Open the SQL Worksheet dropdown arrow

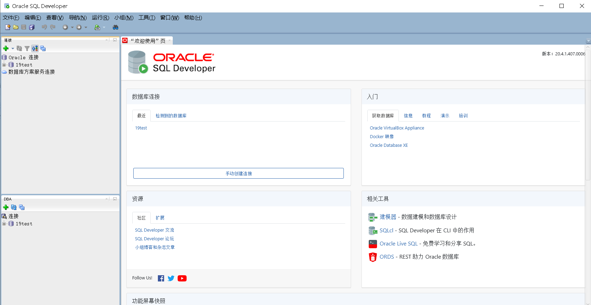[x=104, y=27]
